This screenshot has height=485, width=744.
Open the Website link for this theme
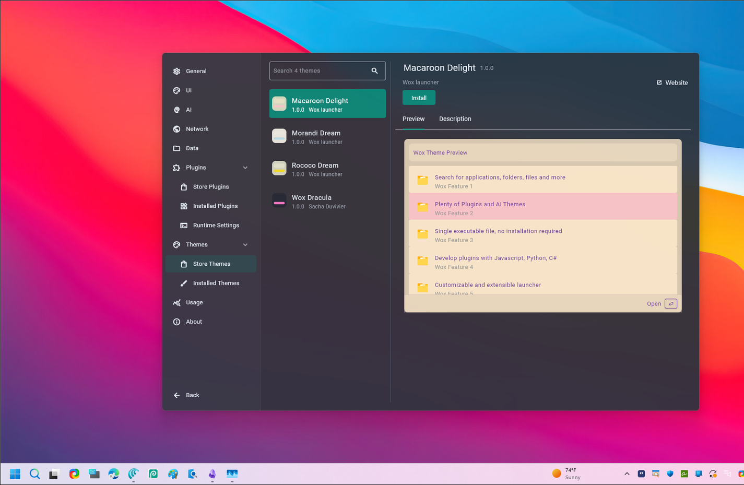(x=672, y=82)
